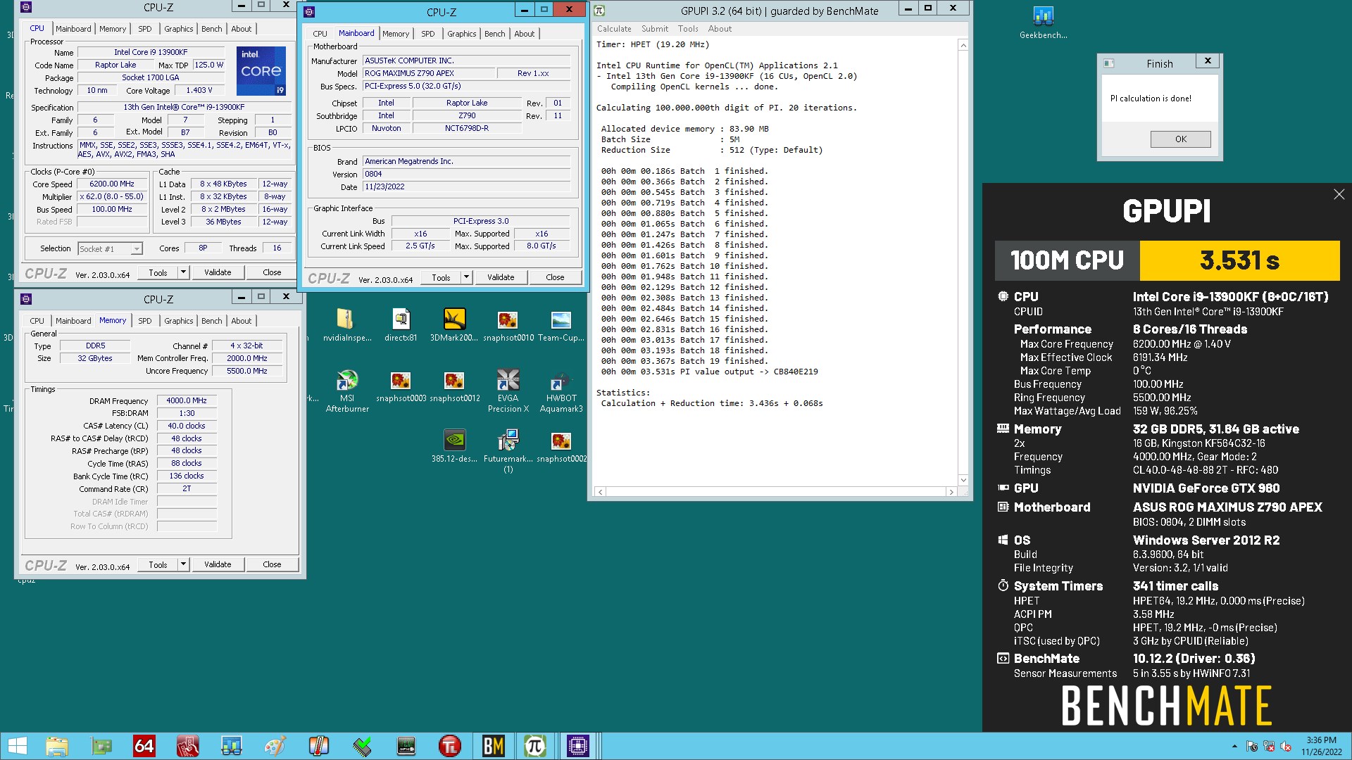
Task: Click the AIDA64 icon in the taskbar
Action: (144, 746)
